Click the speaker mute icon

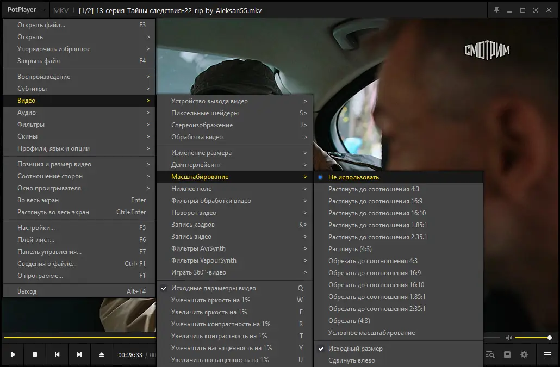508,338
